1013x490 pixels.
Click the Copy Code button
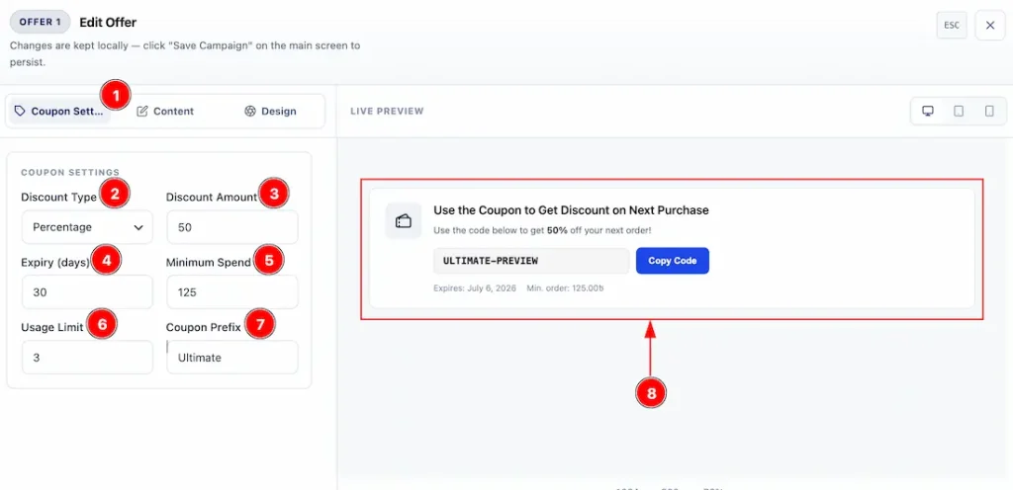coord(673,261)
